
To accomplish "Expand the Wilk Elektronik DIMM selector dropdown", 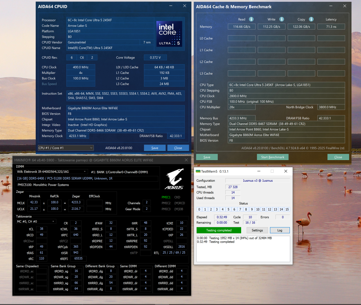I will click(52, 172).
